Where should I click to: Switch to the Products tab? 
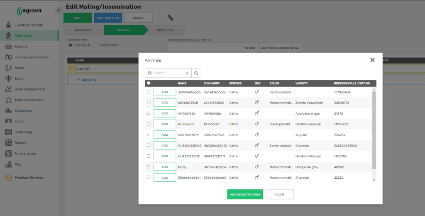tap(165, 30)
